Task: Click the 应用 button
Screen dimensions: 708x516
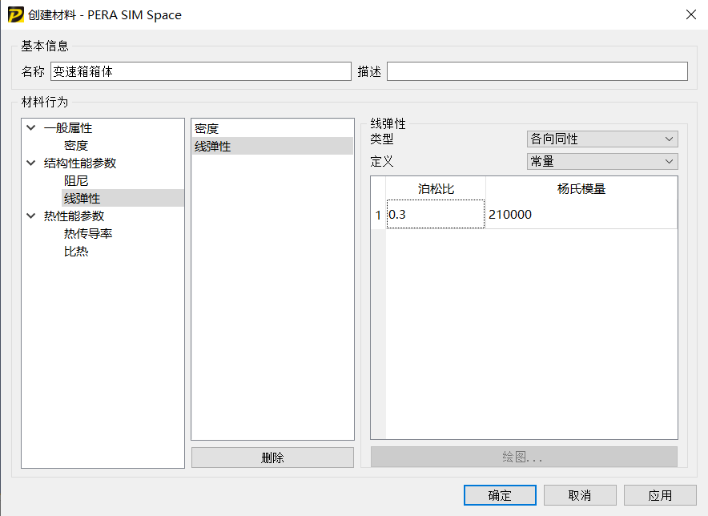Action: 658,494
